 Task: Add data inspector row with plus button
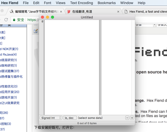tap(132, 118)
